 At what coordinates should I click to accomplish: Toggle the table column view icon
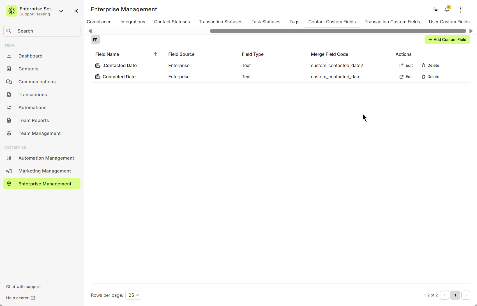click(x=95, y=40)
